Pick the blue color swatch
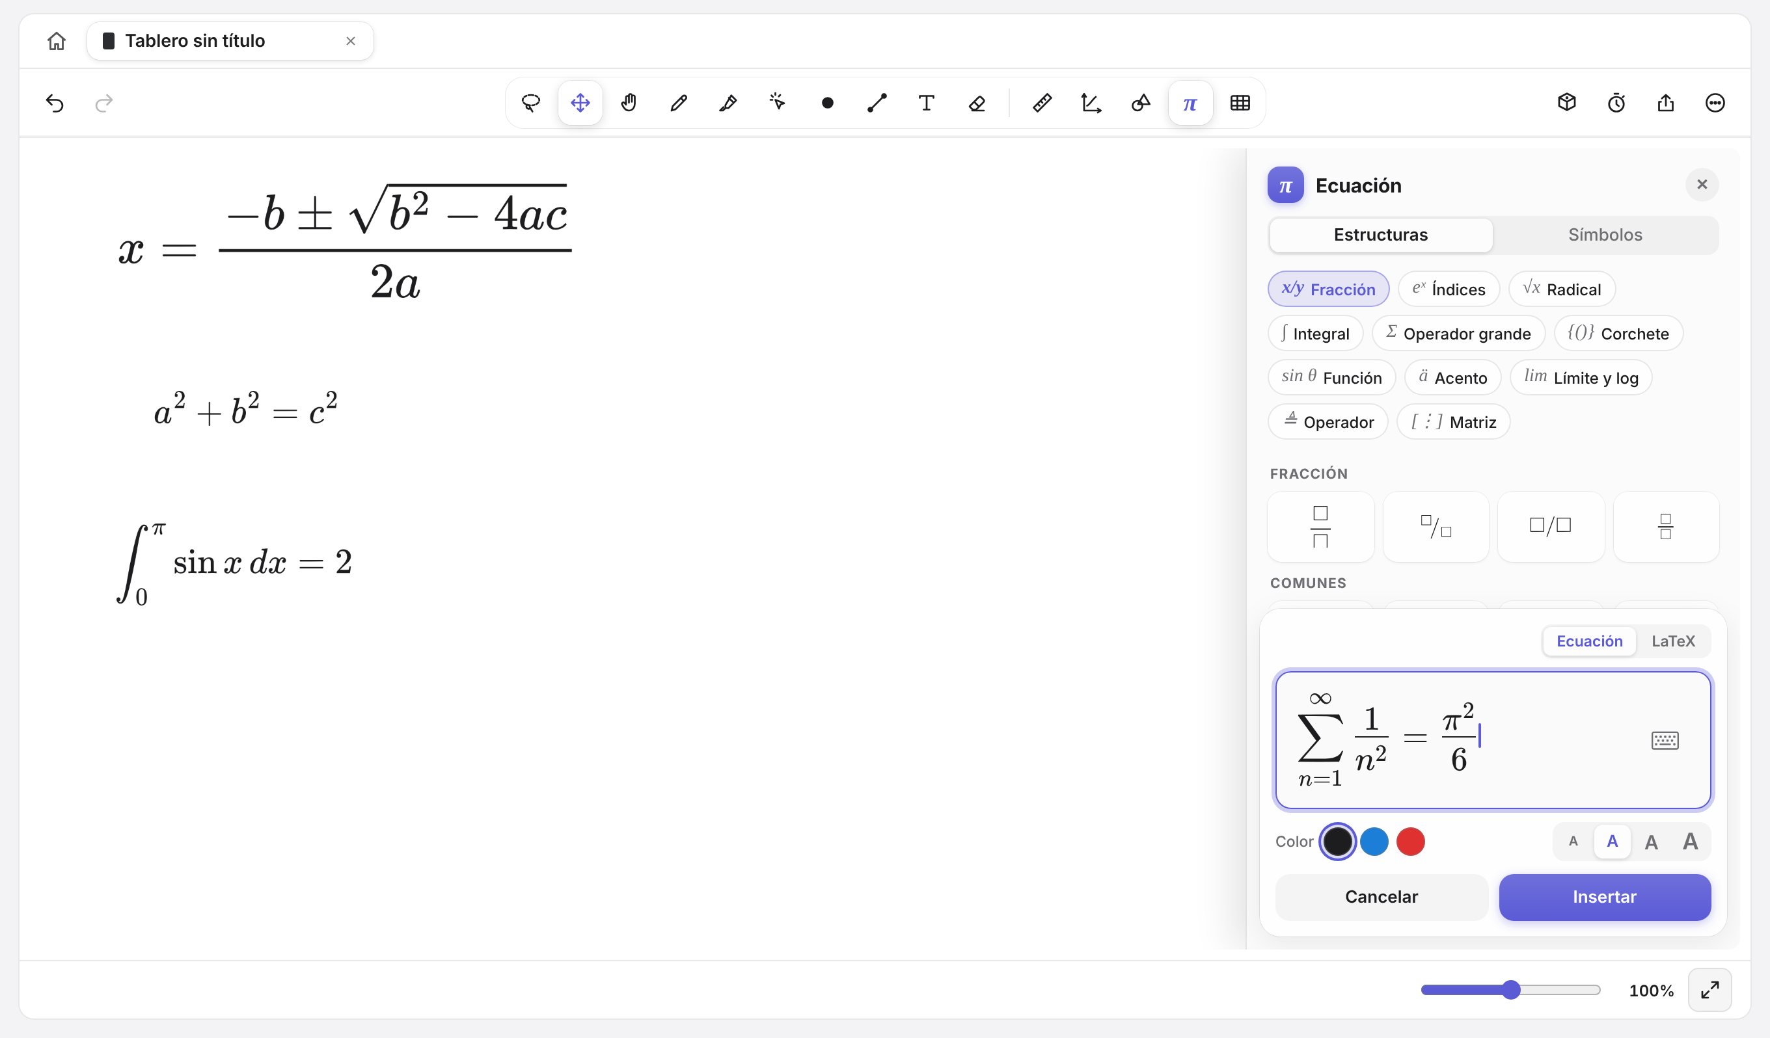Viewport: 1770px width, 1038px height. click(x=1374, y=842)
